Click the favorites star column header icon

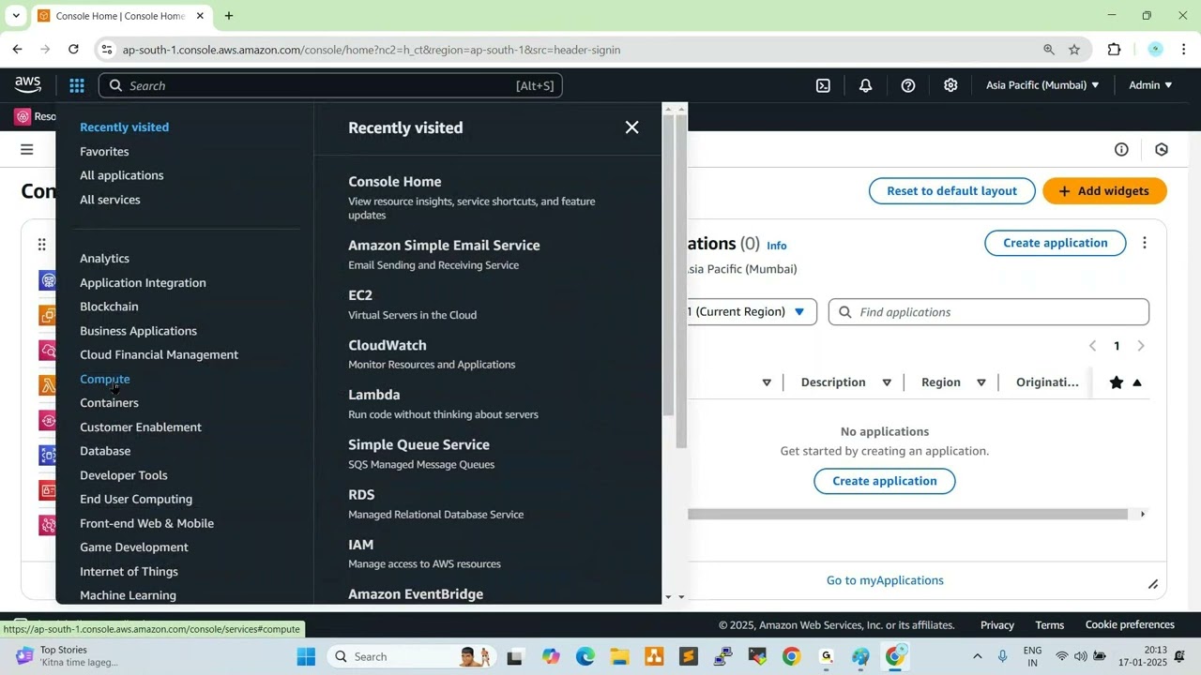tap(1116, 382)
